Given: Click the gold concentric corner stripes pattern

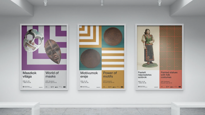Looking at the screenshot, I should [90, 36].
